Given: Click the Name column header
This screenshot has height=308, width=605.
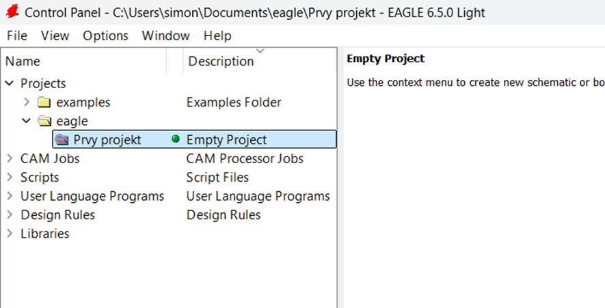Looking at the screenshot, I should pos(82,61).
